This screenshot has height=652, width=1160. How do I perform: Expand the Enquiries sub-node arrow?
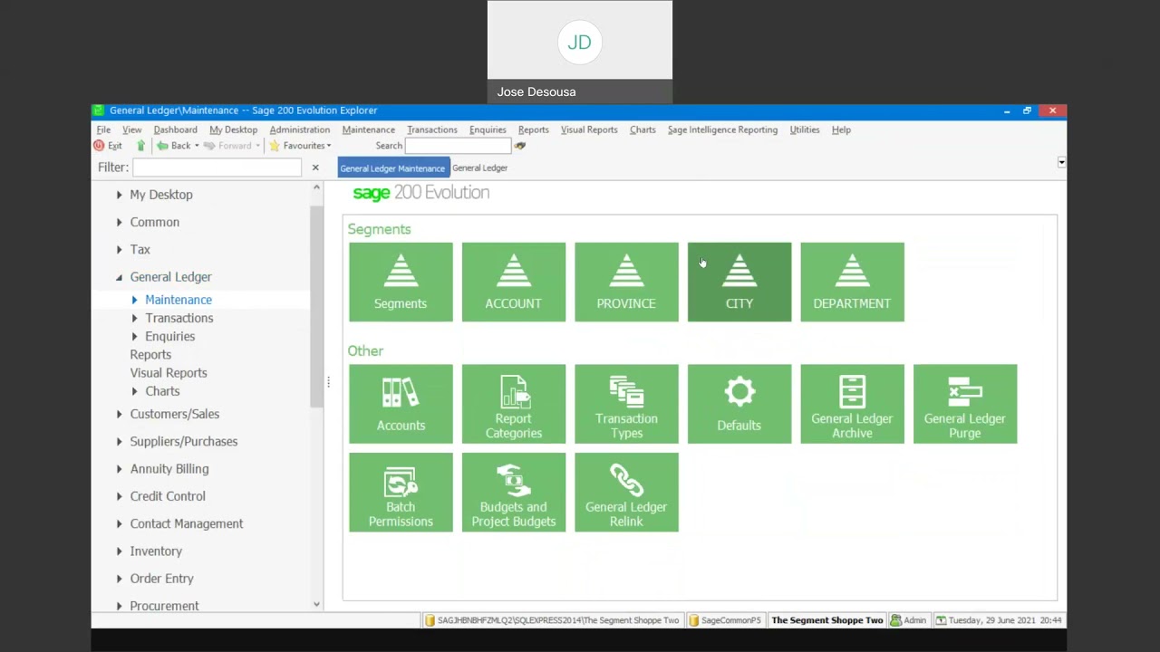click(x=134, y=336)
